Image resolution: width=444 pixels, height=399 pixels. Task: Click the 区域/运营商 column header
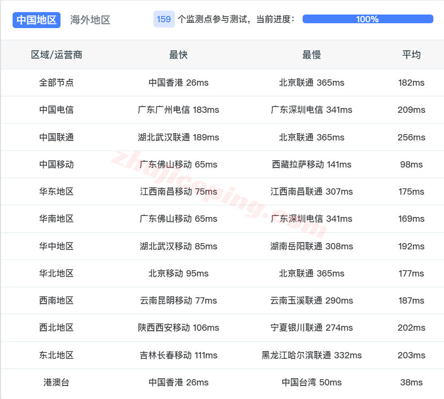pyautogui.click(x=57, y=55)
